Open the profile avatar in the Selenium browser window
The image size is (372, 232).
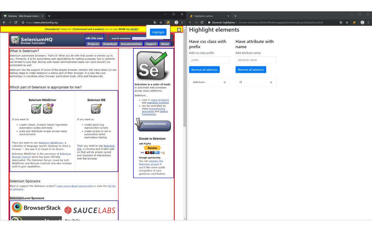pyautogui.click(x=176, y=22)
